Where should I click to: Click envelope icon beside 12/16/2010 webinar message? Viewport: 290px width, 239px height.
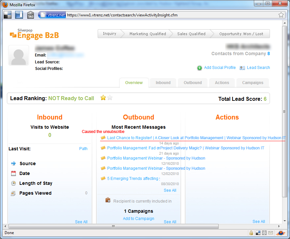103,158
